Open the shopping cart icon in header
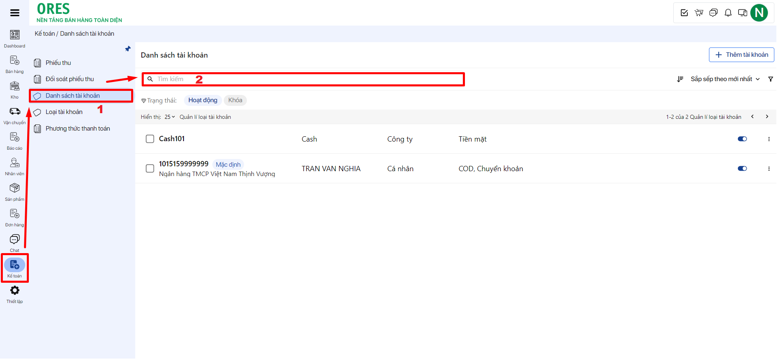Screen dimensions: 778x361 (x=699, y=13)
